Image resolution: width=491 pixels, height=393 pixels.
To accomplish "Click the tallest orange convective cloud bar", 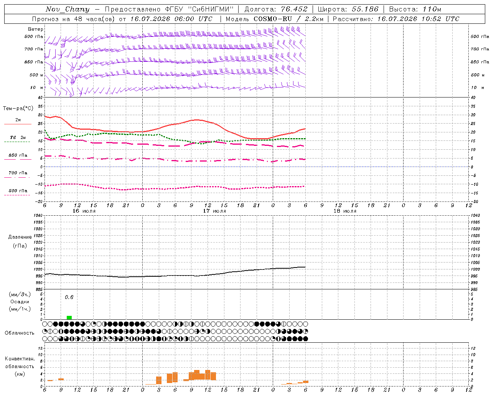I will tap(208, 375).
